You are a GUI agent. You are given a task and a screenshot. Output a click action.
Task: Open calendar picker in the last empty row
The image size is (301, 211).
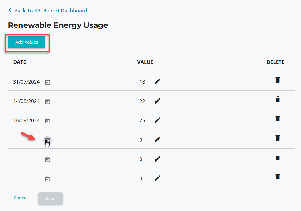pyautogui.click(x=47, y=179)
